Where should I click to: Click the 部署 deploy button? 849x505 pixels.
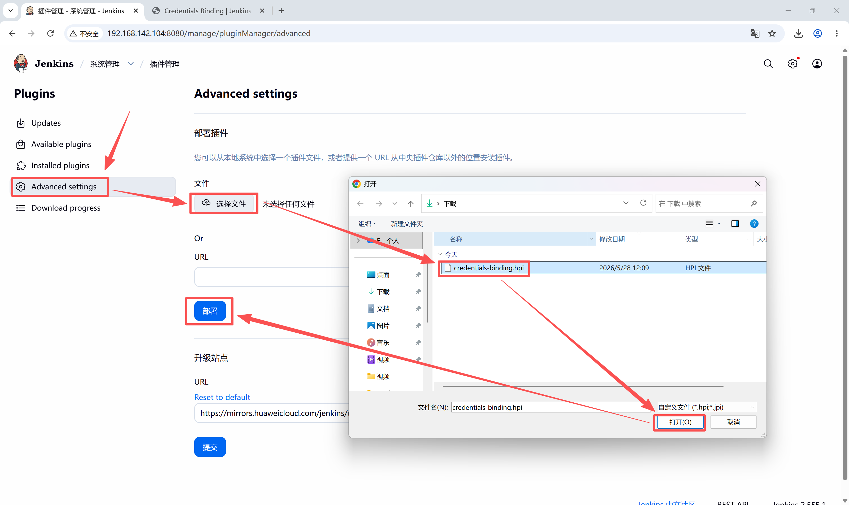210,311
